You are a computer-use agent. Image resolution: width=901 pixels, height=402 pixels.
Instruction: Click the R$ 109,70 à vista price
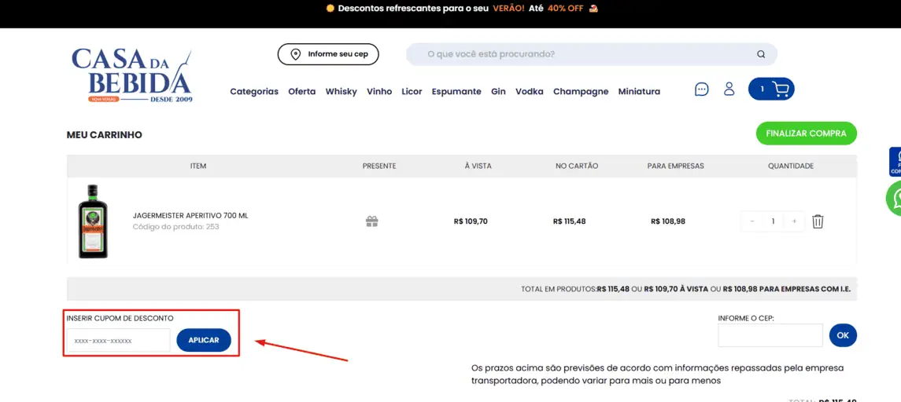point(471,221)
